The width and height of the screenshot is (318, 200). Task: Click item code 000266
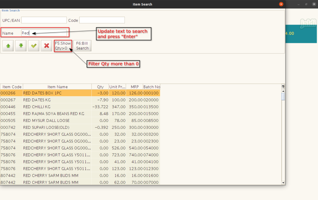(x=8, y=93)
